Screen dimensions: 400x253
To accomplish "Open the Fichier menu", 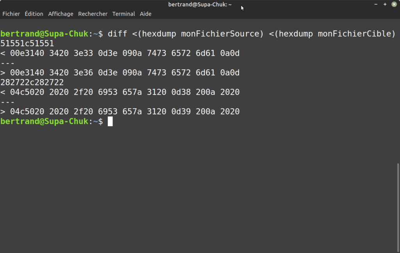I will point(11,14).
